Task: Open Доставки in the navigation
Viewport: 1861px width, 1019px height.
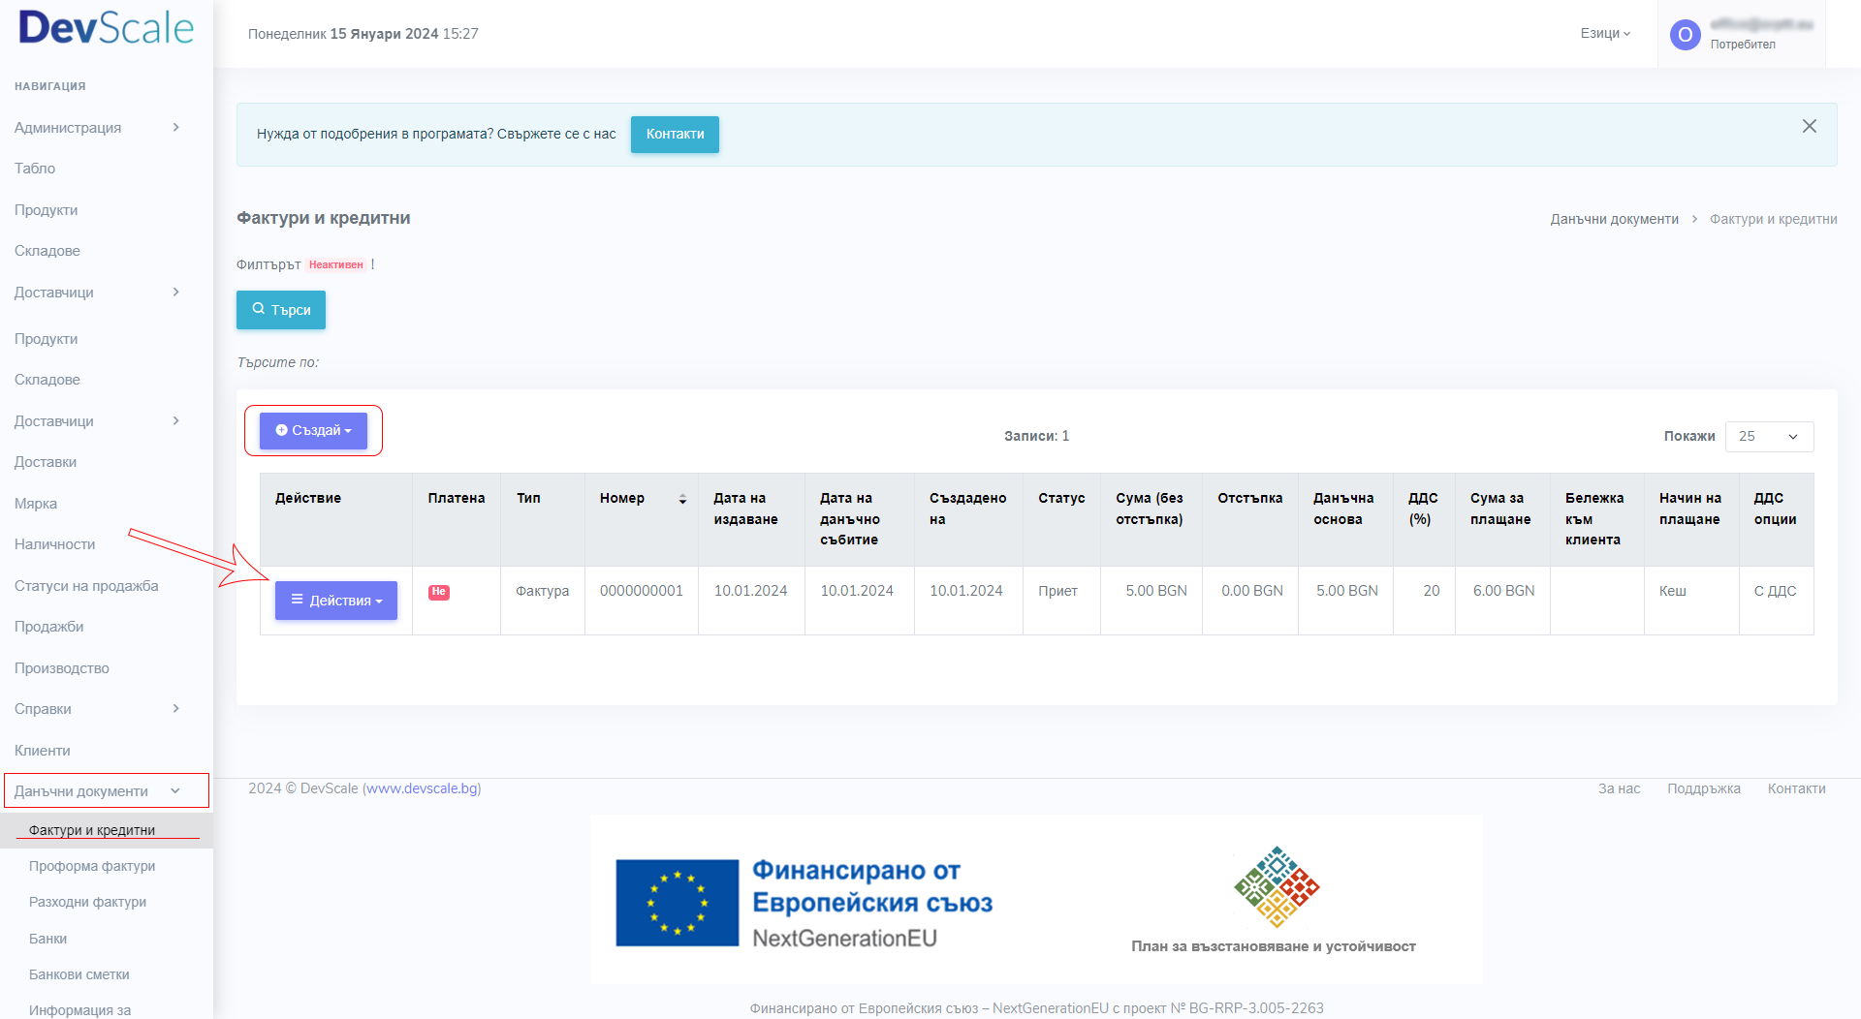Action: tap(46, 462)
